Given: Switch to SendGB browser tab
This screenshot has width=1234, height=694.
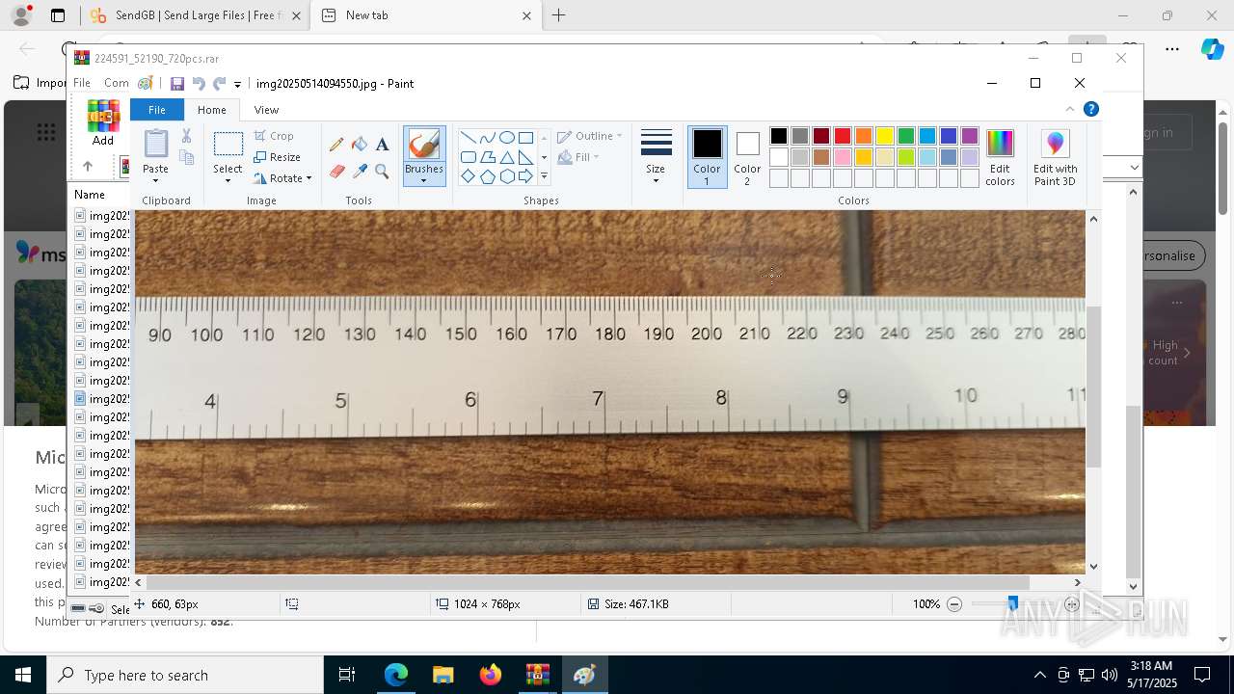Looking at the screenshot, I should [194, 15].
